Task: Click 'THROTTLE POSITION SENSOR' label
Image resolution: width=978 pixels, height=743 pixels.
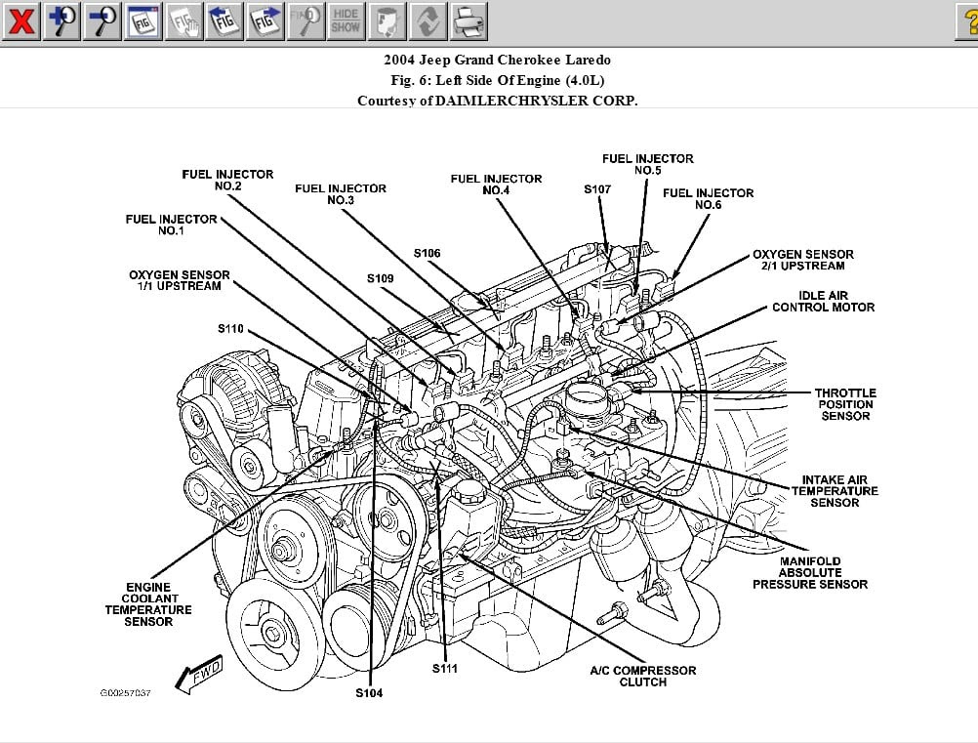Action: pyautogui.click(x=845, y=404)
